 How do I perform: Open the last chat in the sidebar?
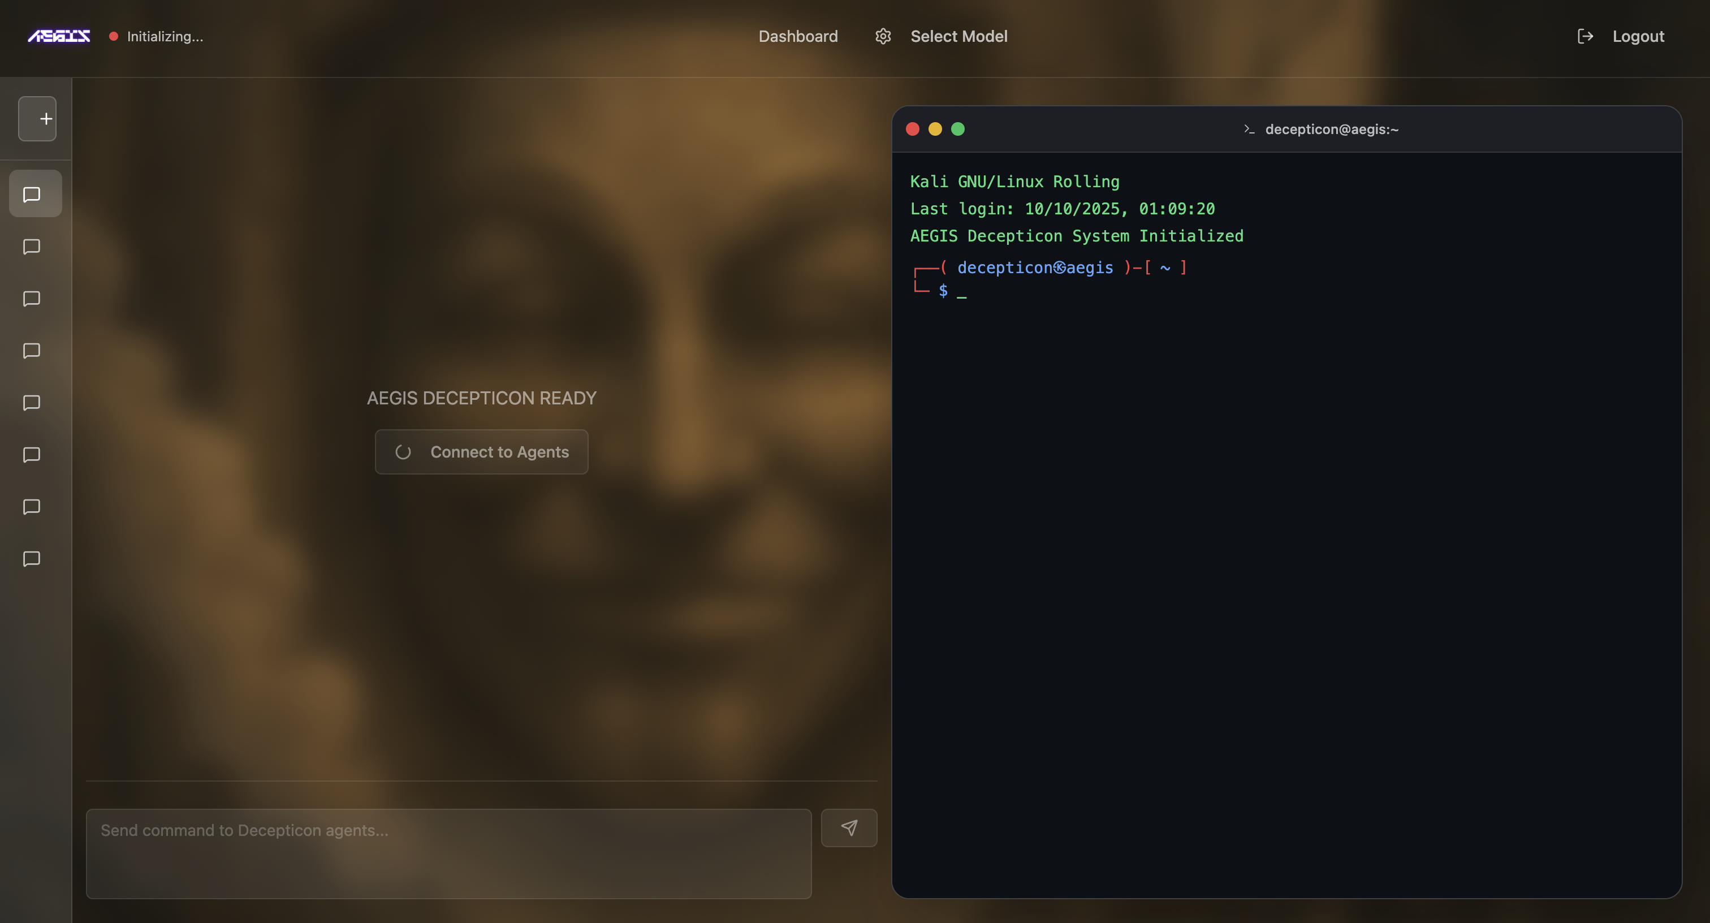tap(32, 558)
